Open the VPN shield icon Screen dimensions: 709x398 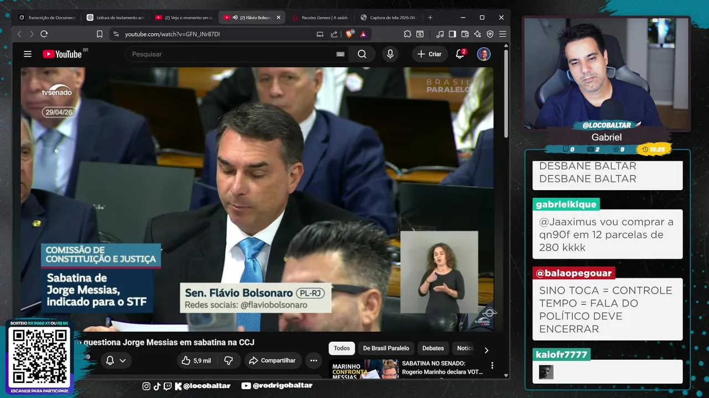[490, 34]
